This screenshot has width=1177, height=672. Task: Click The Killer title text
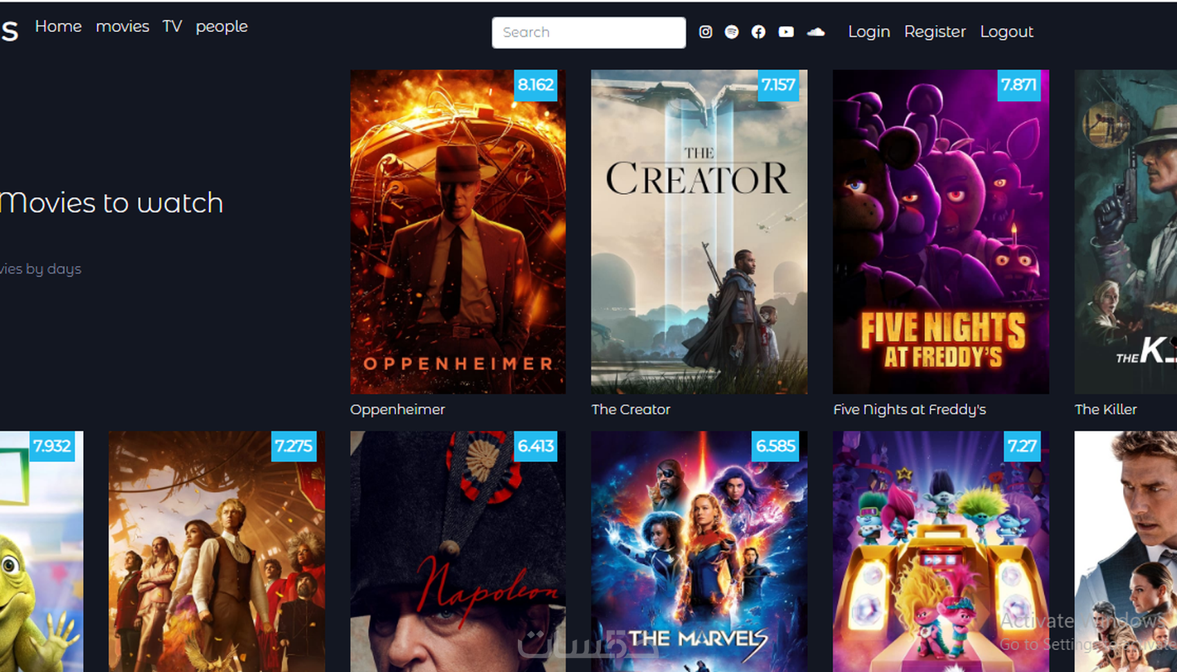click(1106, 409)
